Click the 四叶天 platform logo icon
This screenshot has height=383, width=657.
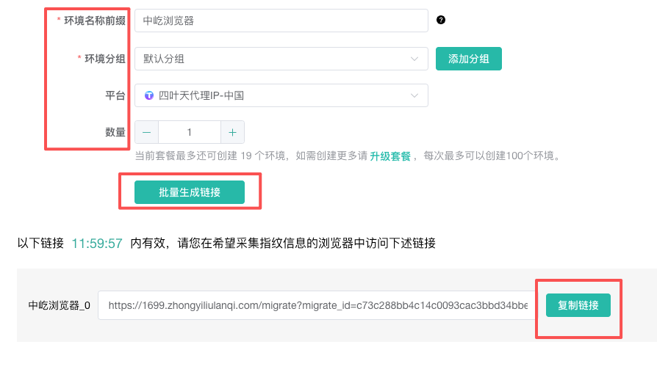(149, 95)
